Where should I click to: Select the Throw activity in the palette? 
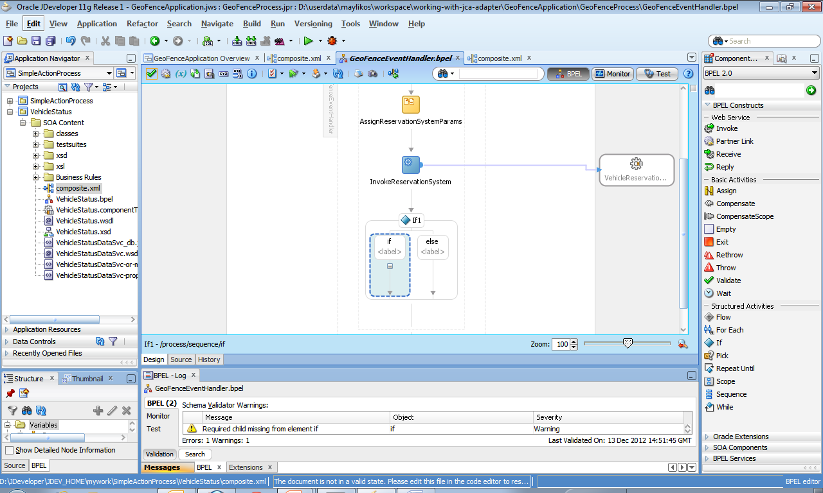pyautogui.click(x=720, y=268)
